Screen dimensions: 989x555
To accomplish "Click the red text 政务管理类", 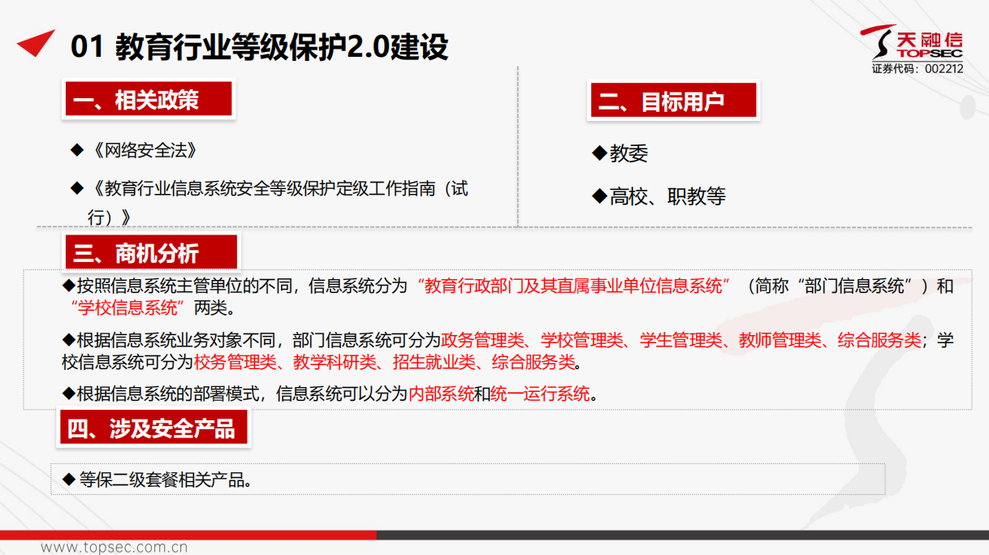I will pos(482,340).
